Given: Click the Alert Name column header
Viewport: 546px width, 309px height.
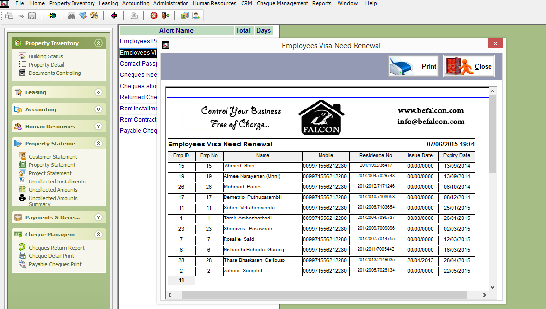Looking at the screenshot, I should point(176,30).
